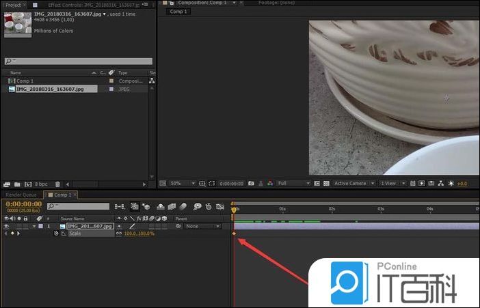Click the composition mini-flowchart icon in timeline
The image size is (480, 308).
coord(120,206)
